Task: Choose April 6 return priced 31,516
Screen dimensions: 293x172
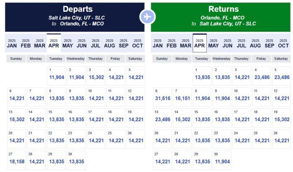Action: [x=162, y=96]
